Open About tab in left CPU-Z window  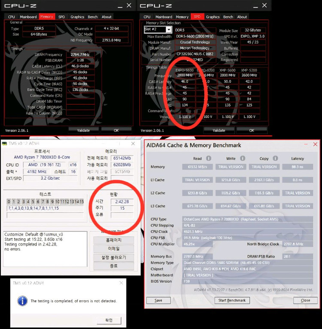(106, 17)
